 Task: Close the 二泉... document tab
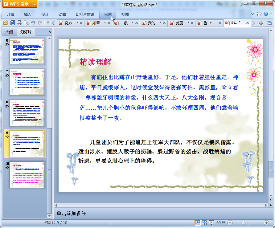[x=137, y=23]
